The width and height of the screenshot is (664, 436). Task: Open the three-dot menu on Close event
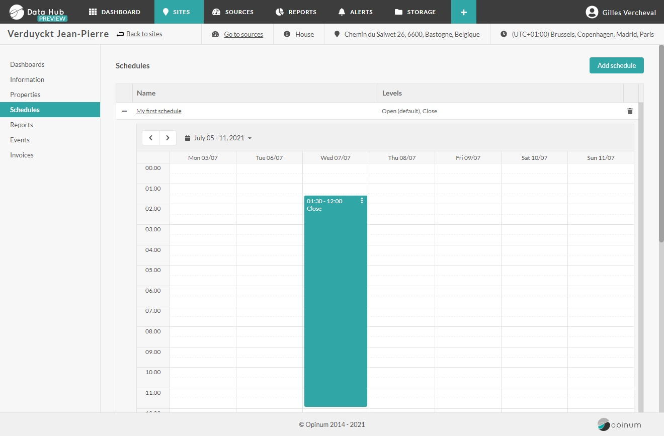[362, 201]
